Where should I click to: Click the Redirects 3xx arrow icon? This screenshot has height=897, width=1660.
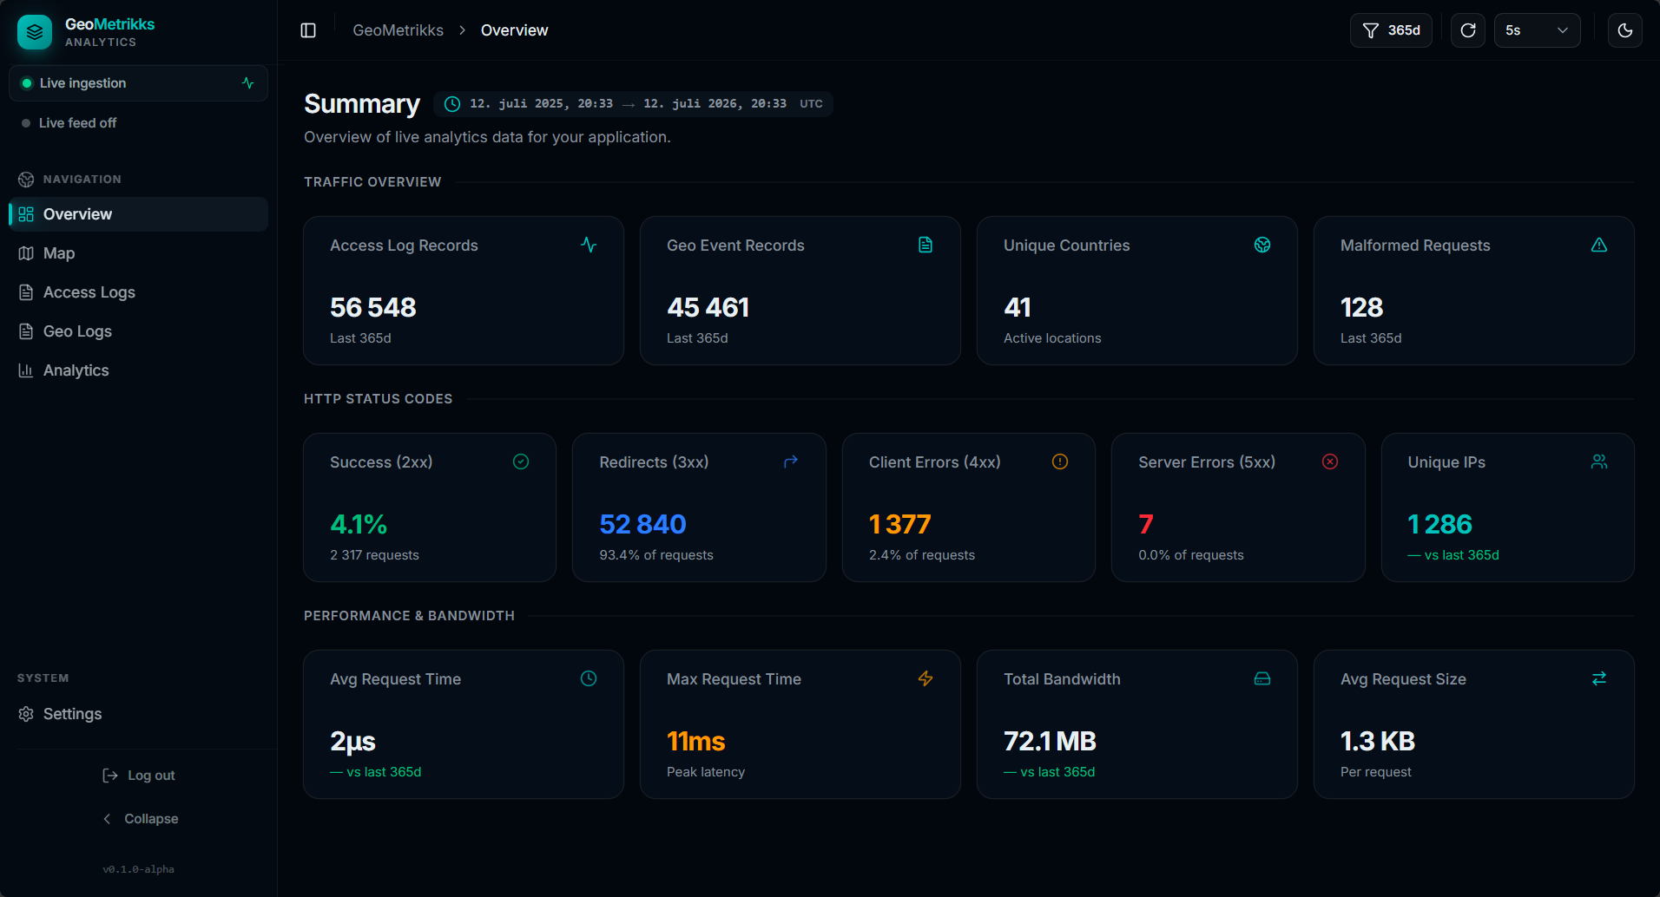(791, 462)
